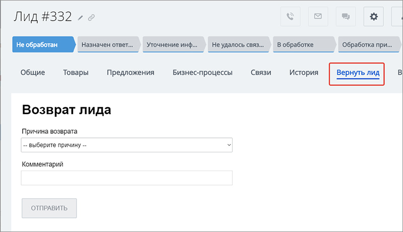Copy the lead link via chain icon

pos(91,18)
